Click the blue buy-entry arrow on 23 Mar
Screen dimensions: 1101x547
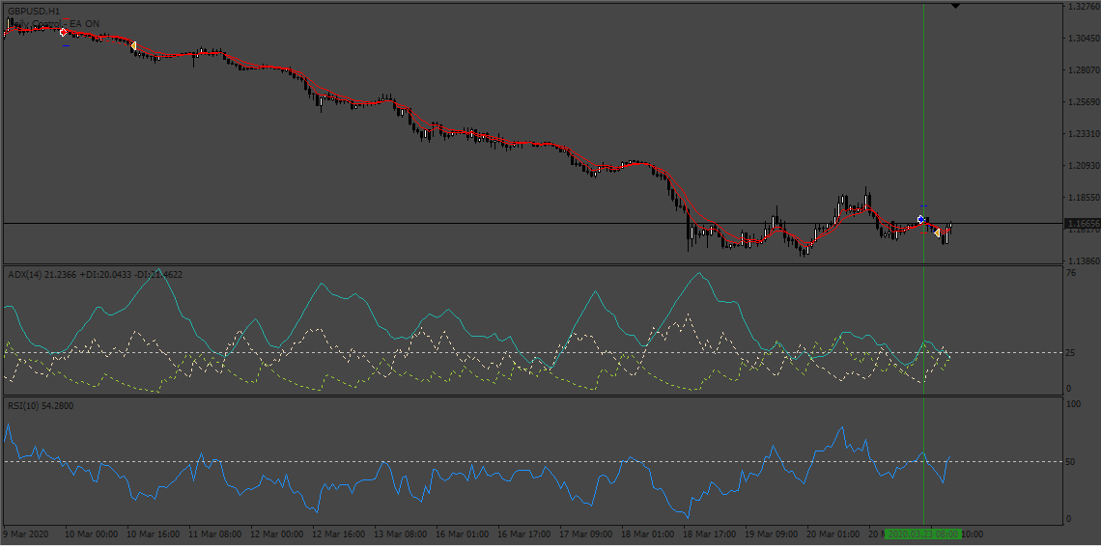pos(921,220)
